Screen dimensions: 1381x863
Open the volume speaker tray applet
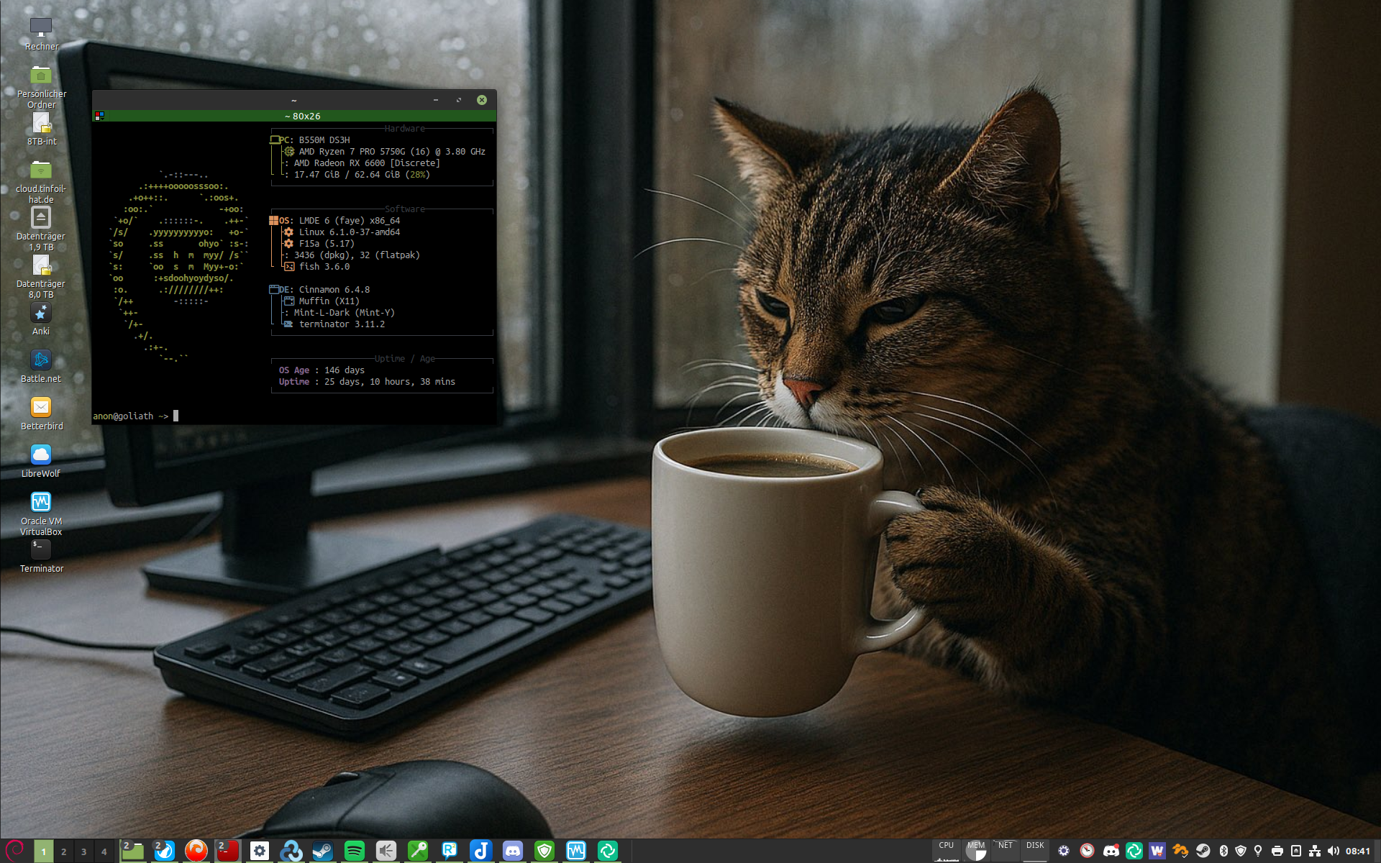click(x=1334, y=851)
